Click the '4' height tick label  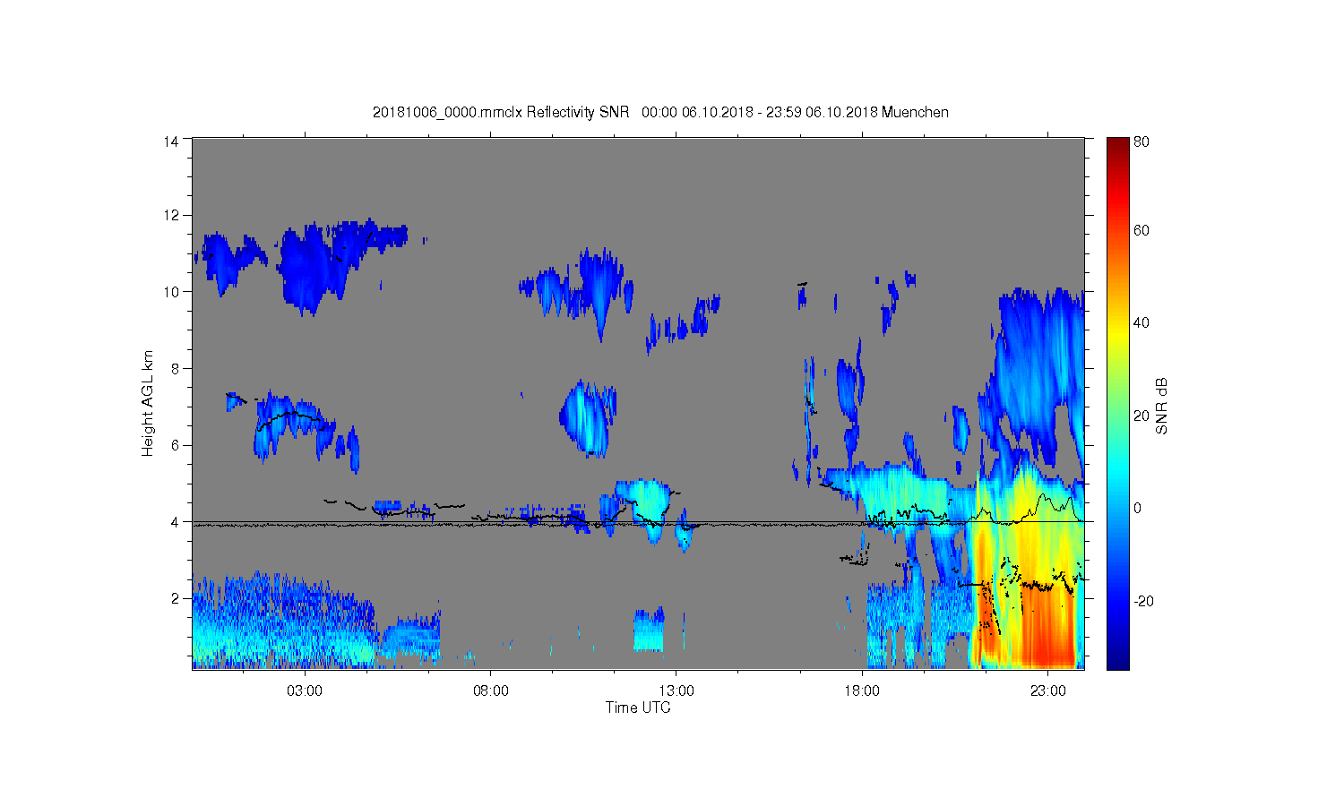[x=176, y=522]
